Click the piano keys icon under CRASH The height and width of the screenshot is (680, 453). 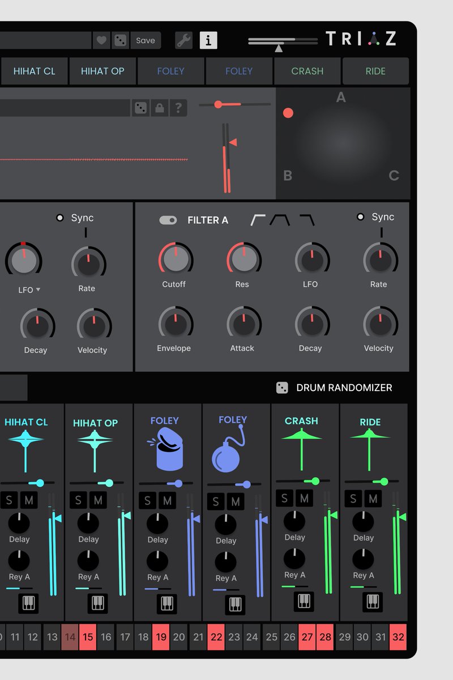pyautogui.click(x=304, y=601)
